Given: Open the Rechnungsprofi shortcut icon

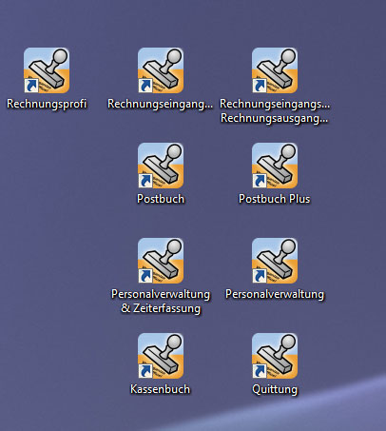Looking at the screenshot, I should tap(47, 70).
